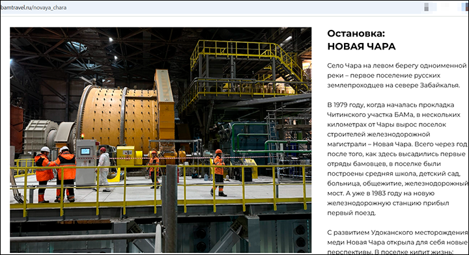This screenshot has height=255, width=469.
Task: Click the bamtravel.ru/novaya_chara address bar
Action: (209, 7)
